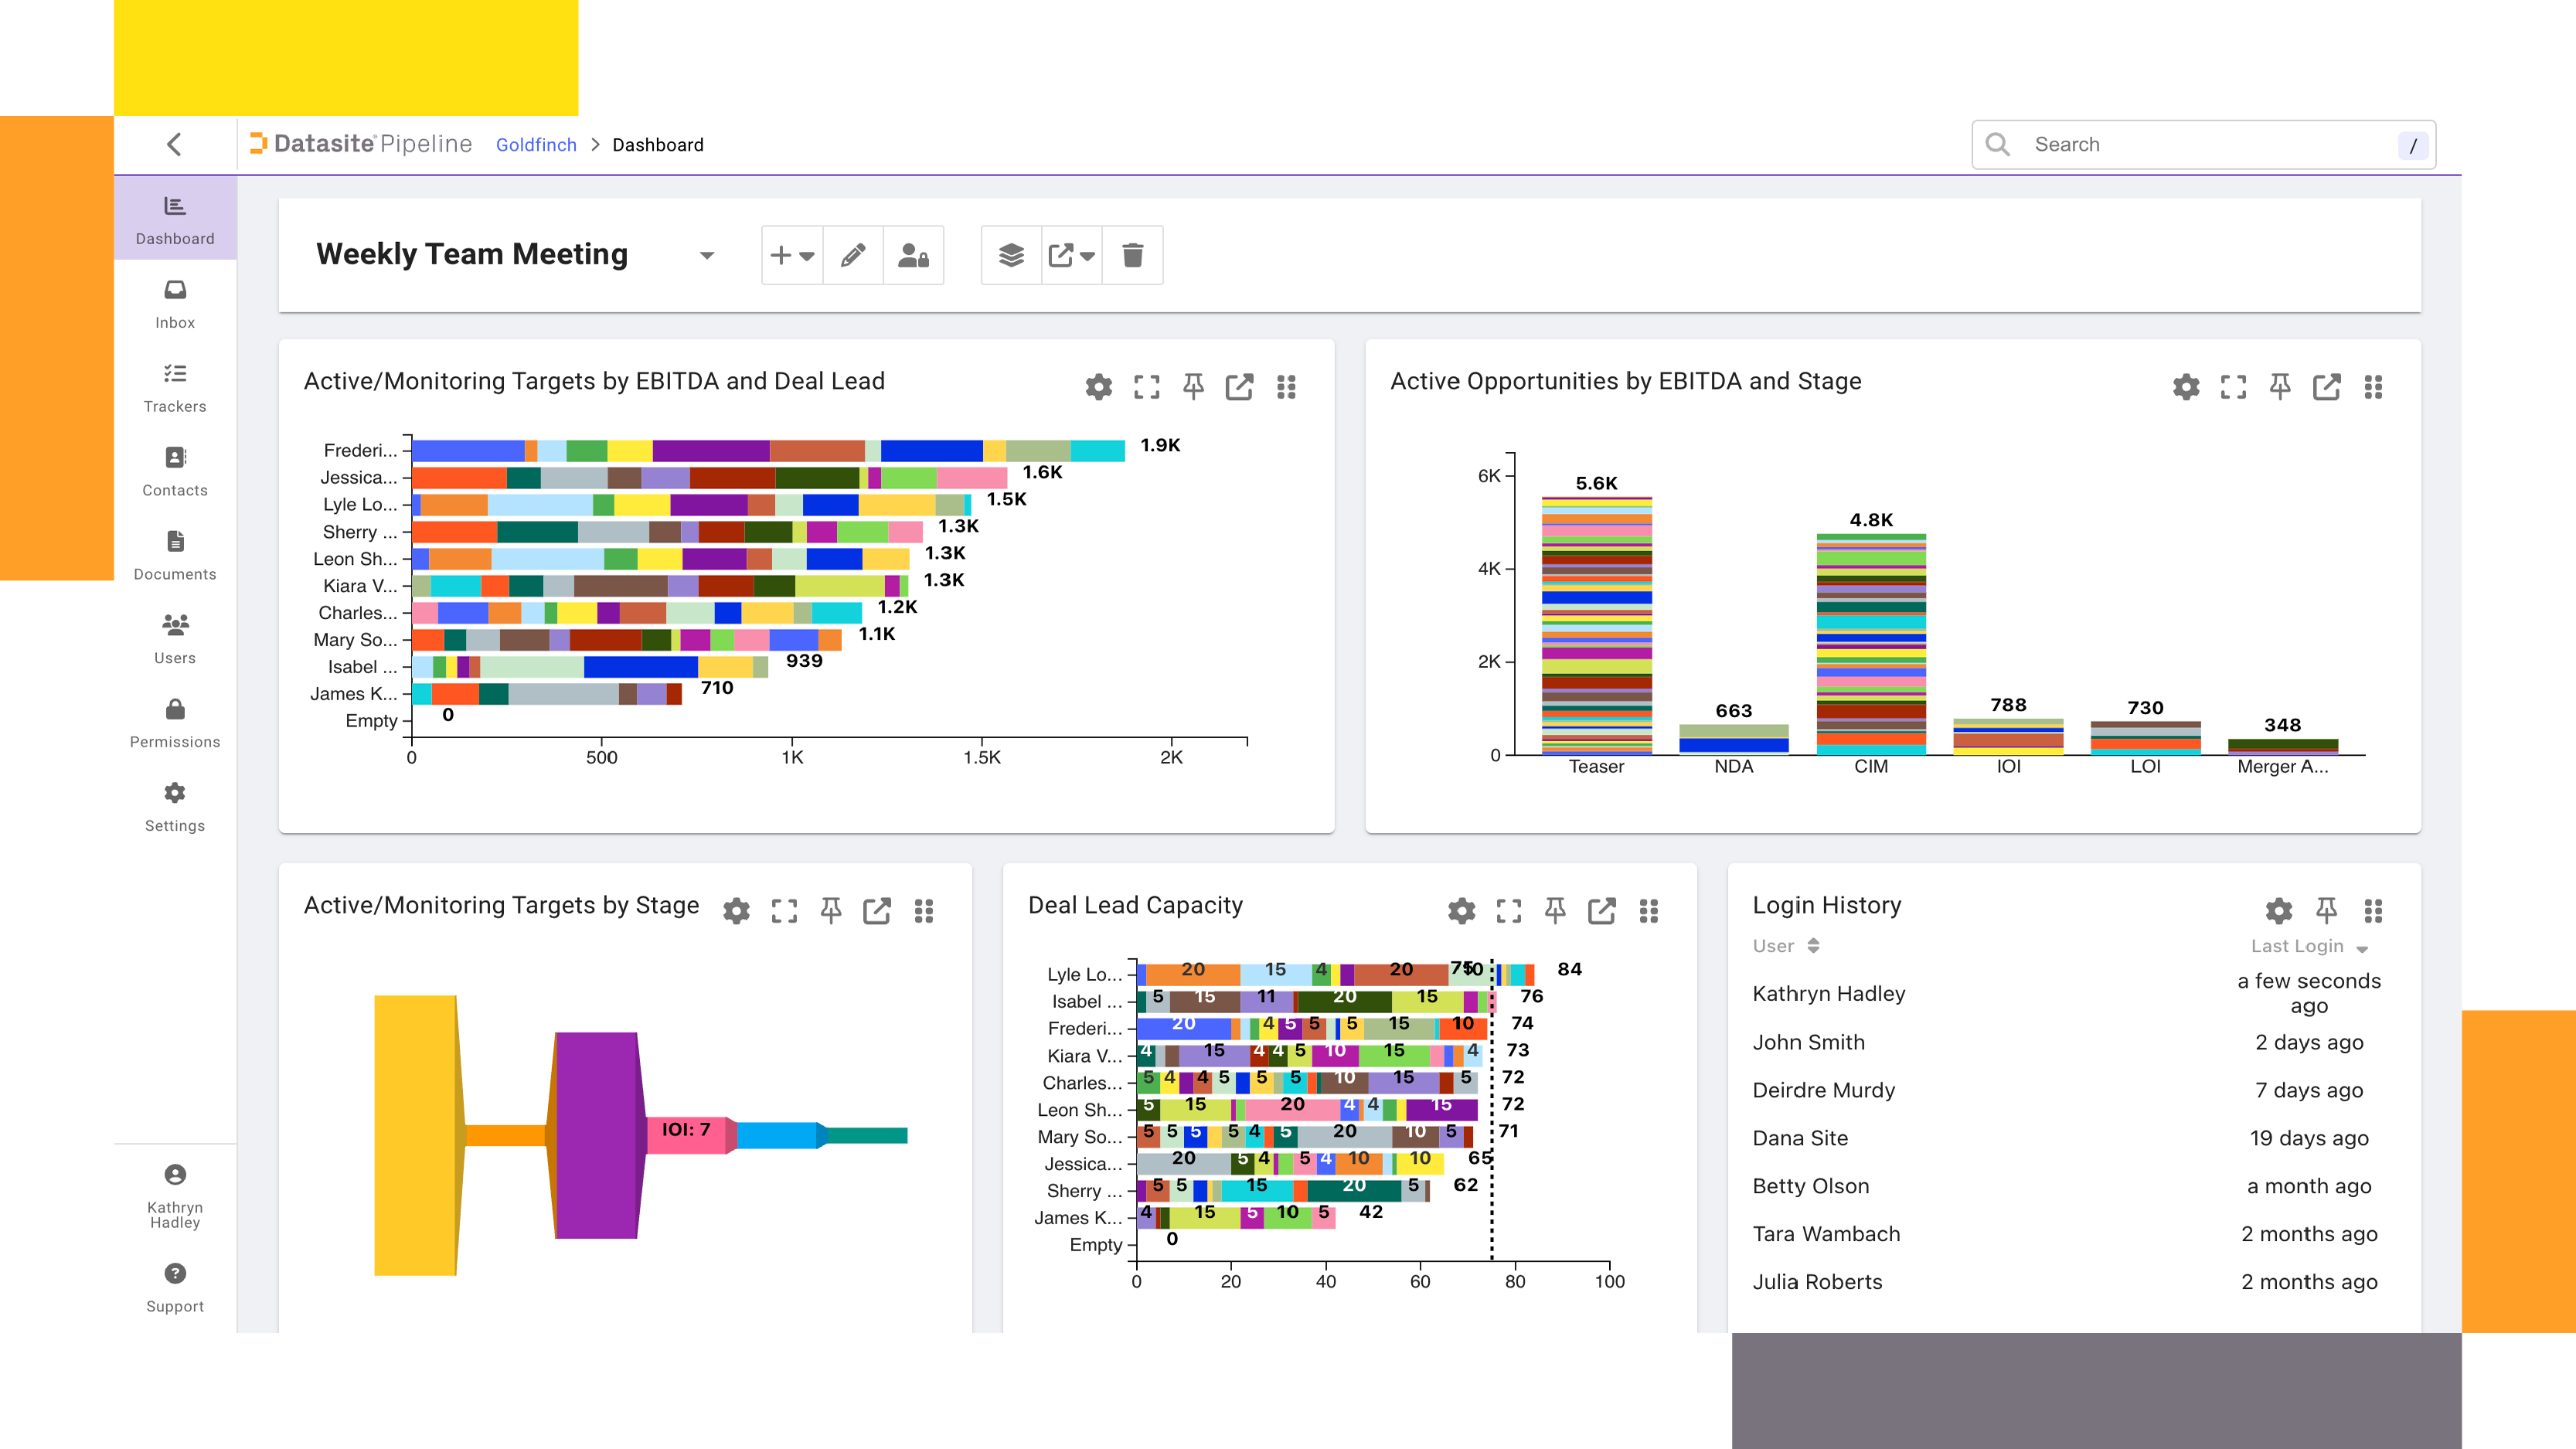Click Deal Lead Capacity settings gear
Image resolution: width=2576 pixels, height=1449 pixels.
[x=1463, y=911]
